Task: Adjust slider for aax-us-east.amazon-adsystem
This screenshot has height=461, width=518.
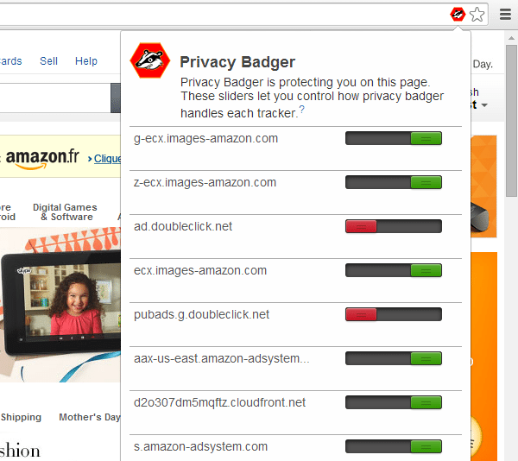Action: click(394, 358)
